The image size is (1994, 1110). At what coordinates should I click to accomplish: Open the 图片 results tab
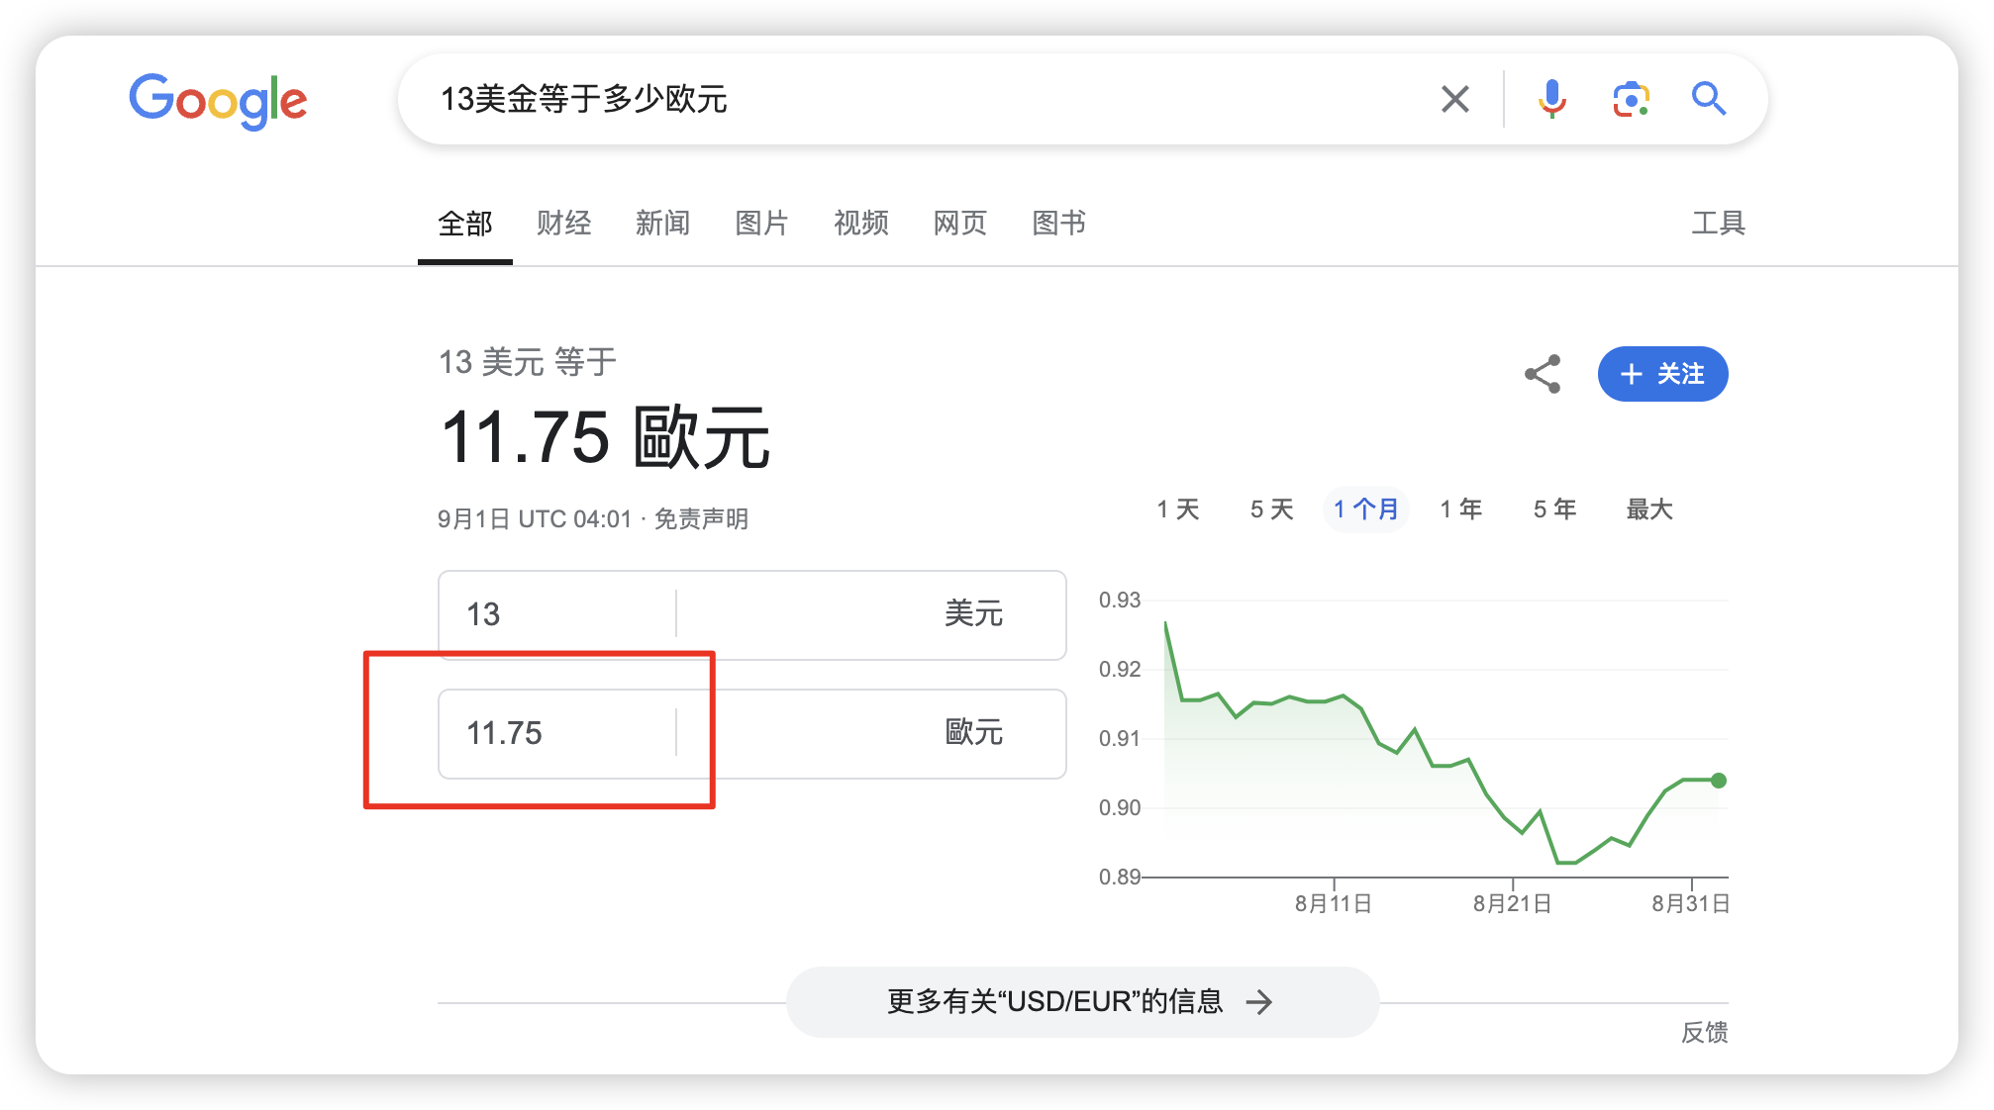pos(761,224)
